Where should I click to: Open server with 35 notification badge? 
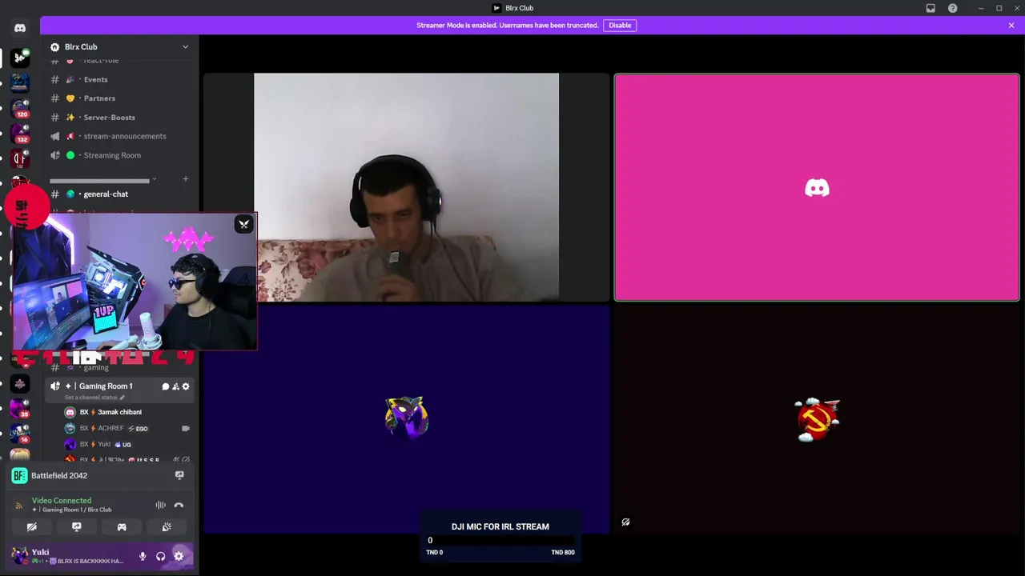20,409
